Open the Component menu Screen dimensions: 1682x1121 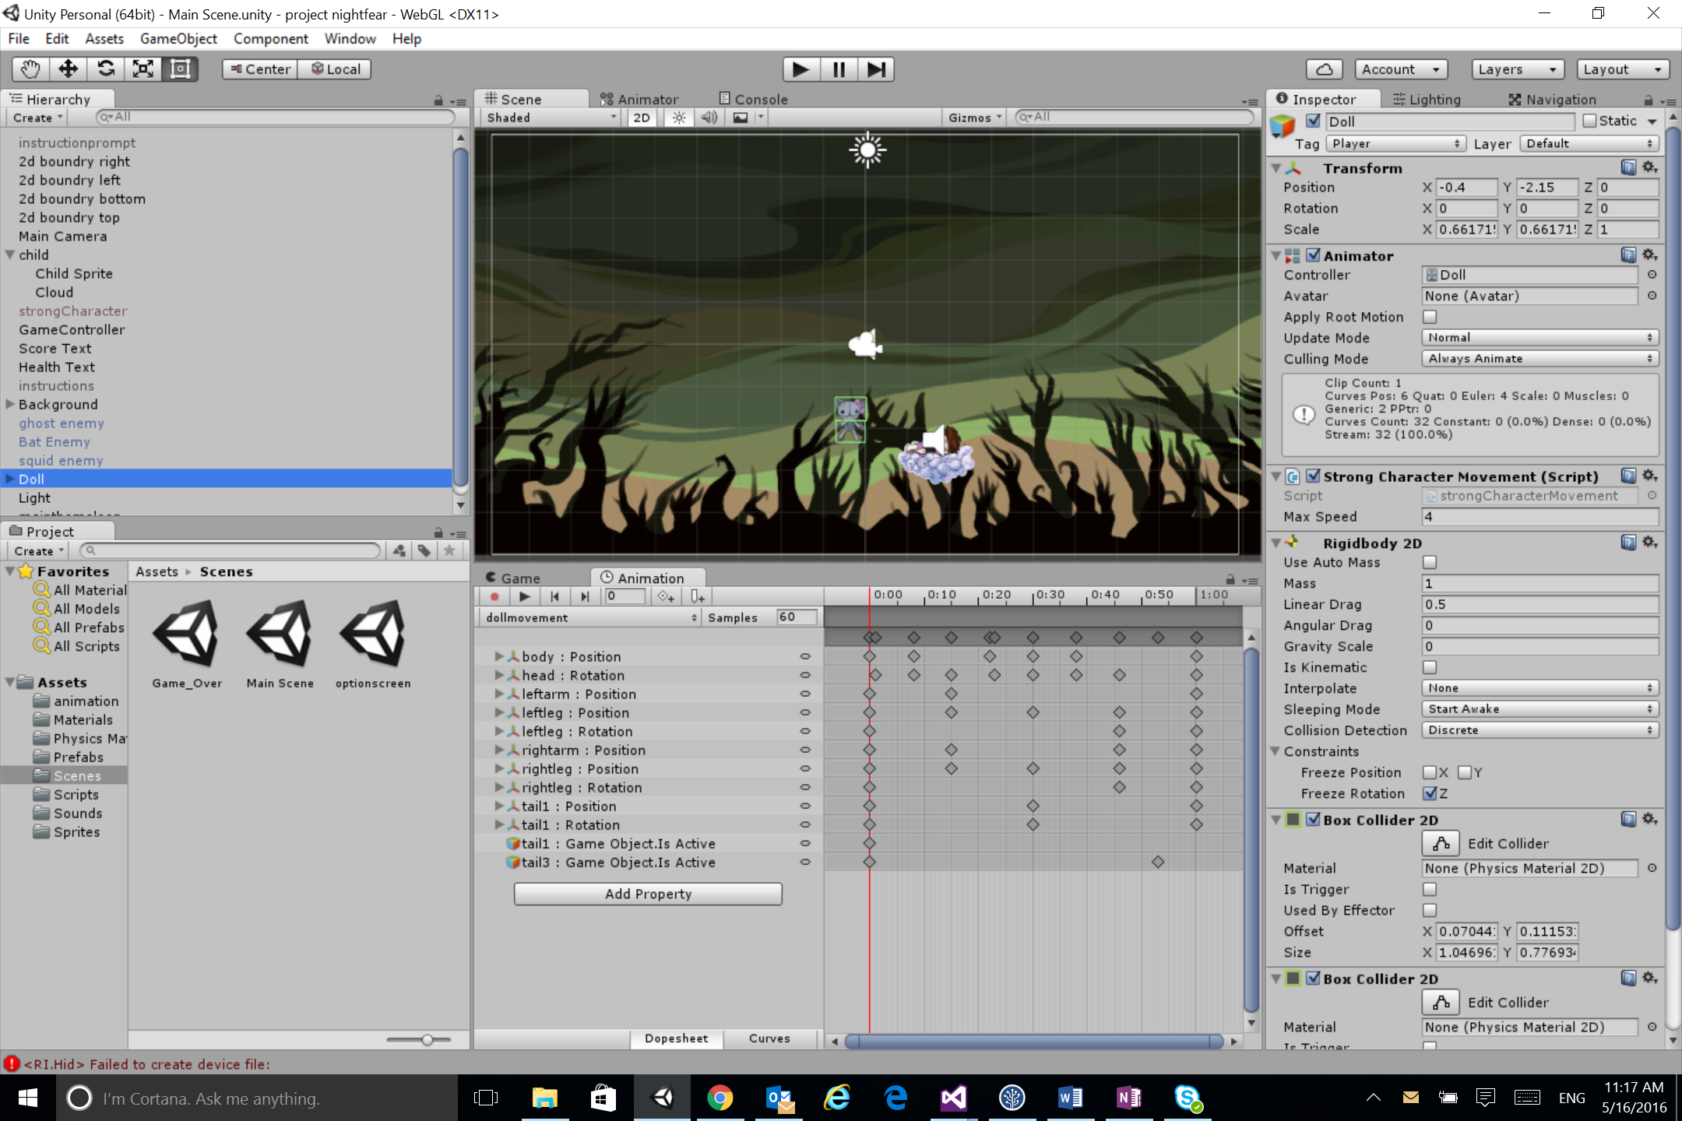[x=271, y=38]
